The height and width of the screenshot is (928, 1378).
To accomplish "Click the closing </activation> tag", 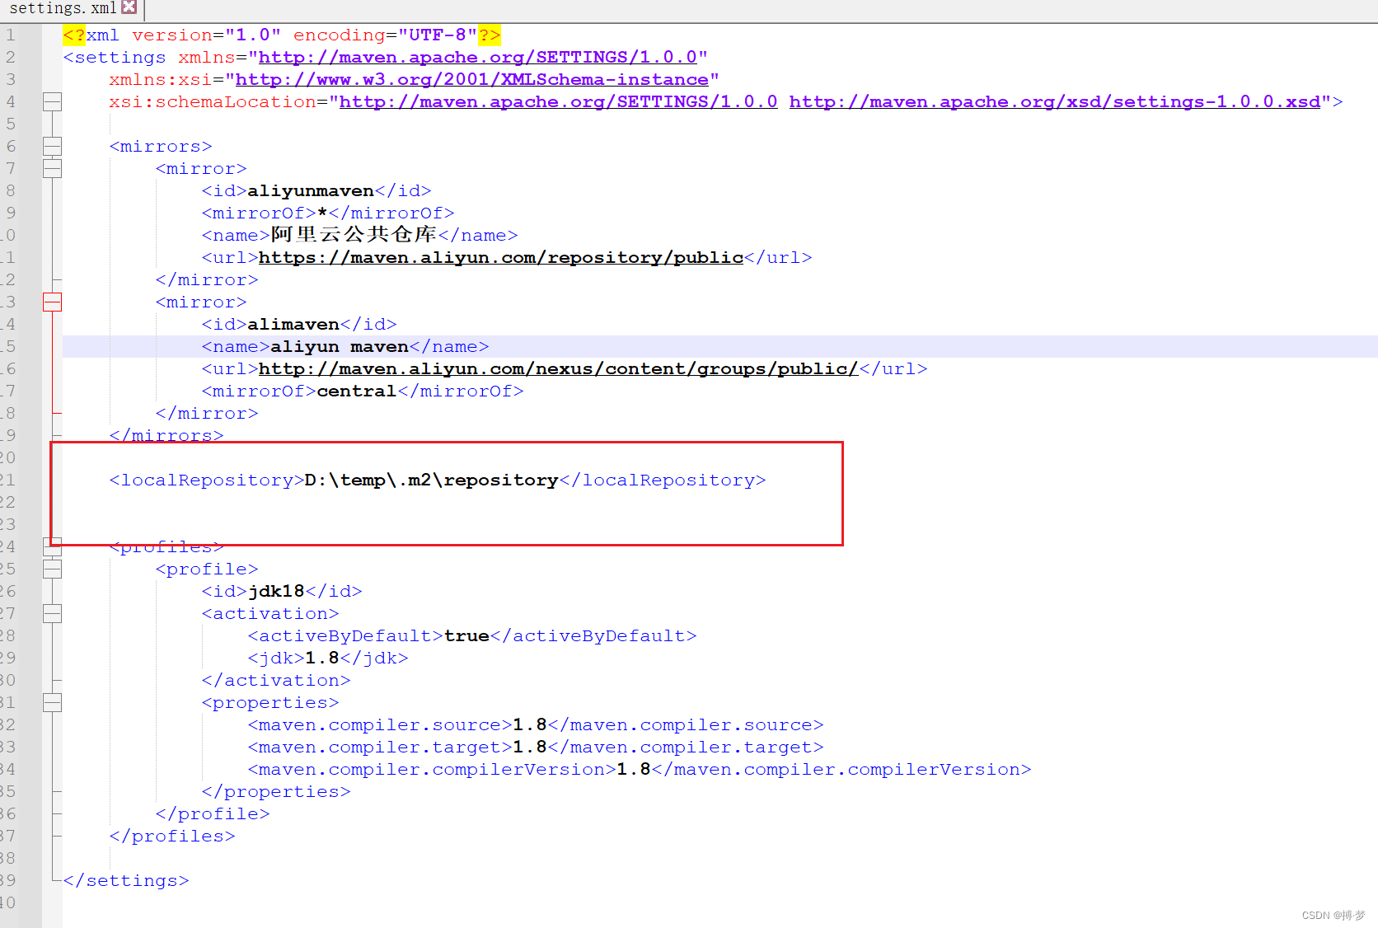I will point(276,681).
